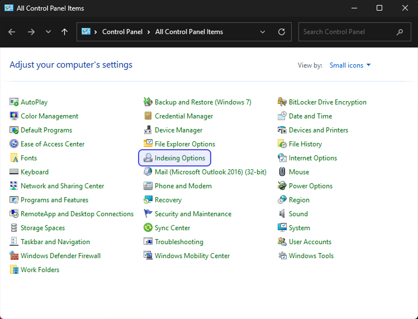Click the Sync Center green icon
418x319 pixels.
pyautogui.click(x=148, y=228)
